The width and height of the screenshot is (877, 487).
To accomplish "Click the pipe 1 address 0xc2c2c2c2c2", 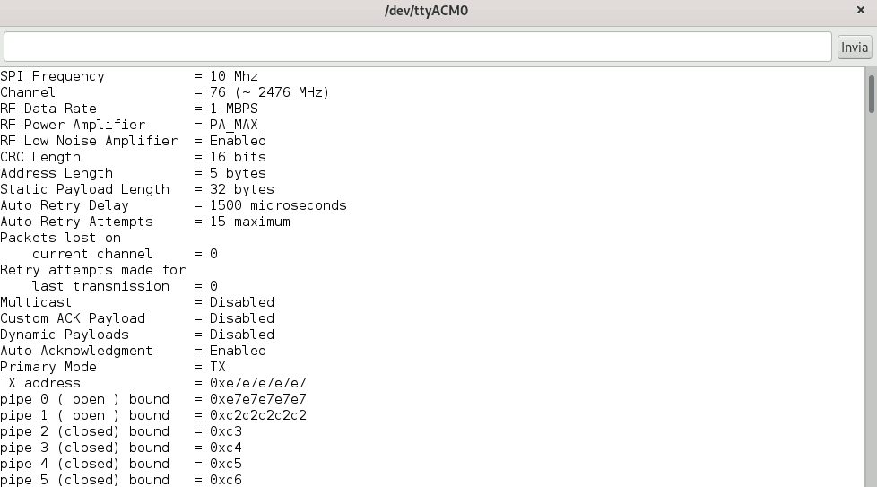I will (257, 415).
